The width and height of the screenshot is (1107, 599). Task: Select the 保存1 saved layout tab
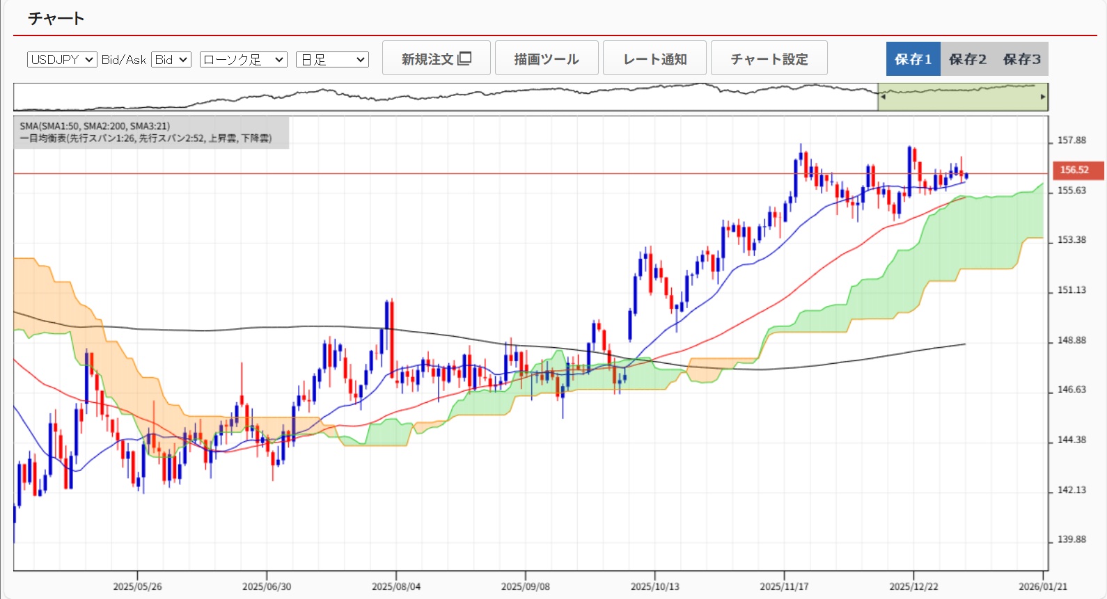pyautogui.click(x=913, y=59)
